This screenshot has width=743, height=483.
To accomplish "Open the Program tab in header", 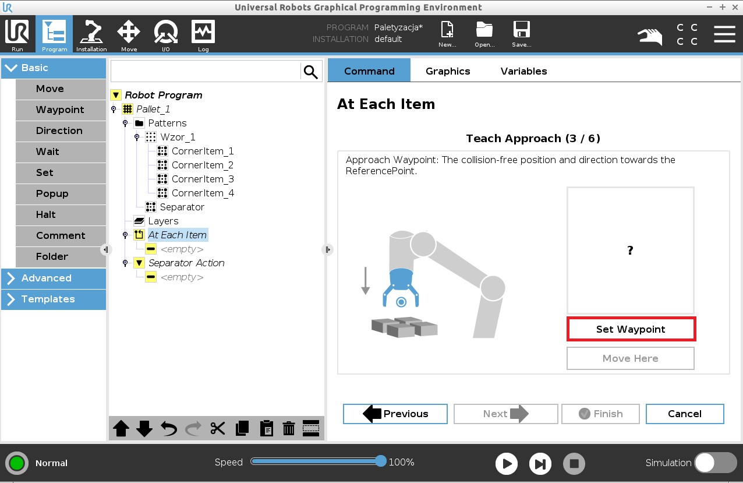I will pos(54,34).
